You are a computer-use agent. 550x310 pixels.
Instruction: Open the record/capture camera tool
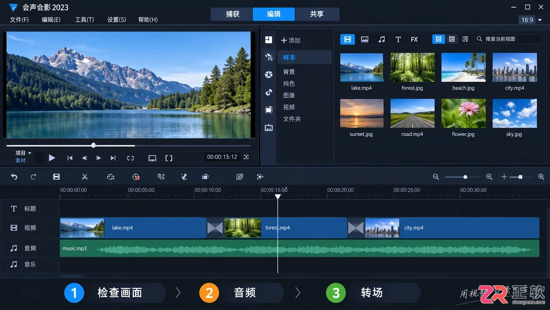tap(111, 177)
